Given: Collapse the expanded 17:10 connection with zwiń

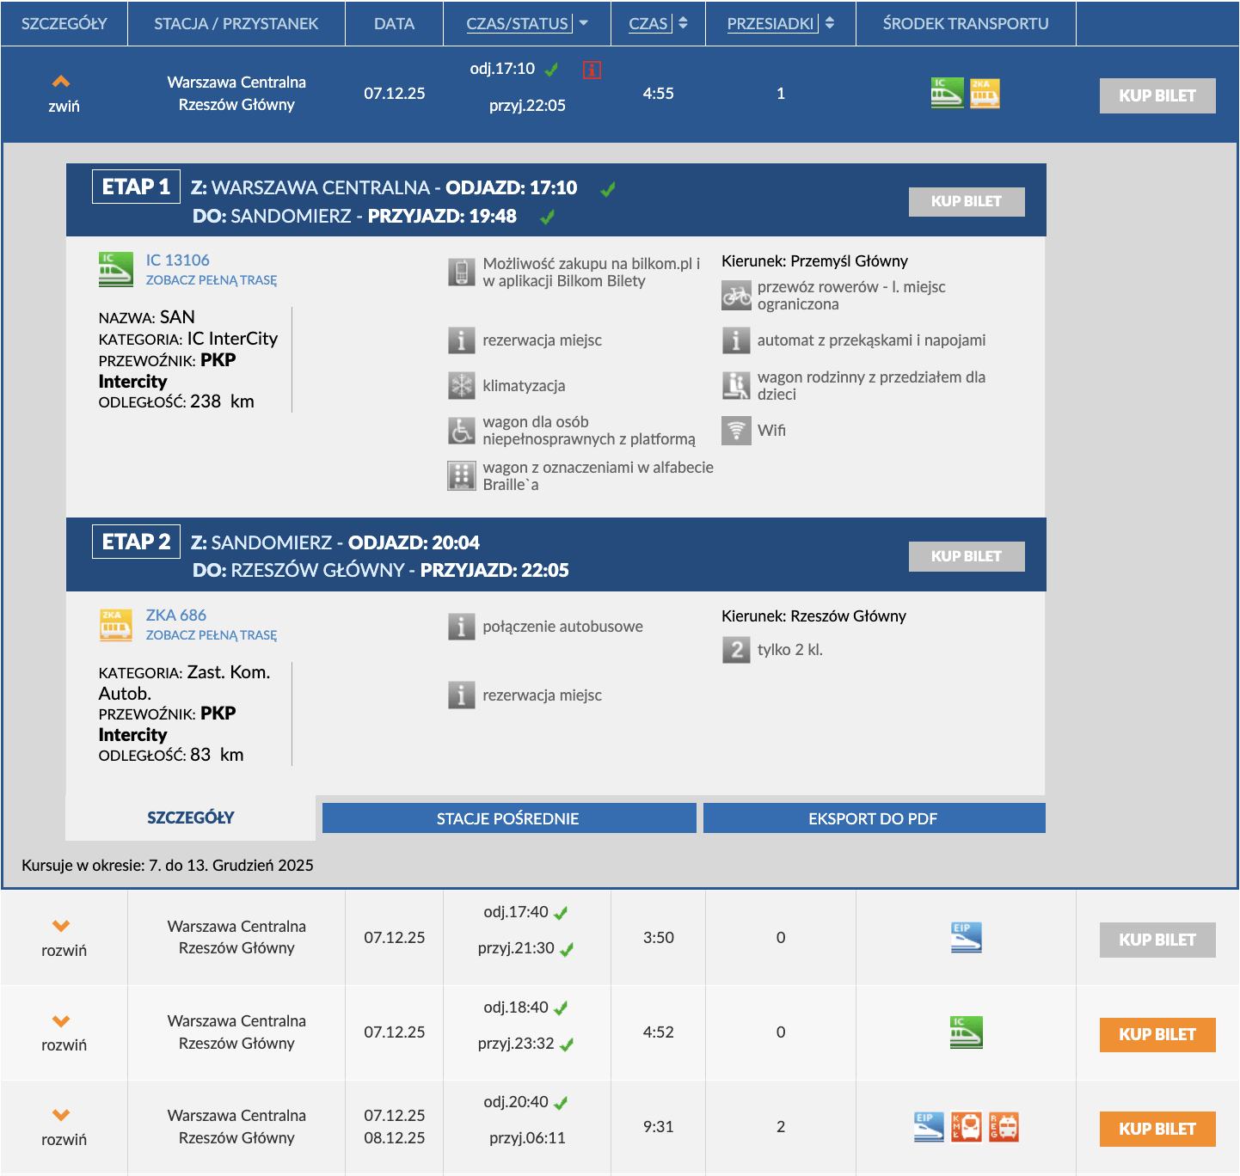Looking at the screenshot, I should pyautogui.click(x=62, y=94).
